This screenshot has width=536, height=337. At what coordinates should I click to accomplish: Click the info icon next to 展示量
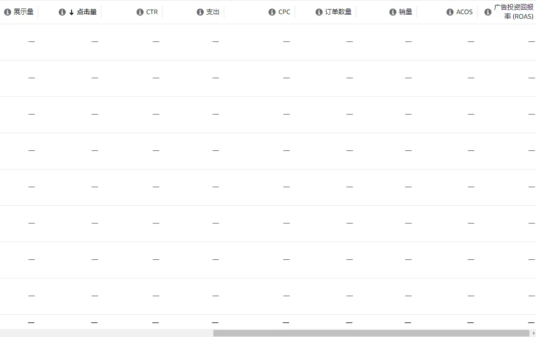coord(8,12)
